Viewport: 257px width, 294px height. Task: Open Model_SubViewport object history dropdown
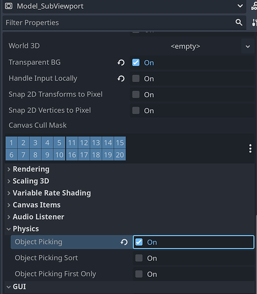point(240,6)
